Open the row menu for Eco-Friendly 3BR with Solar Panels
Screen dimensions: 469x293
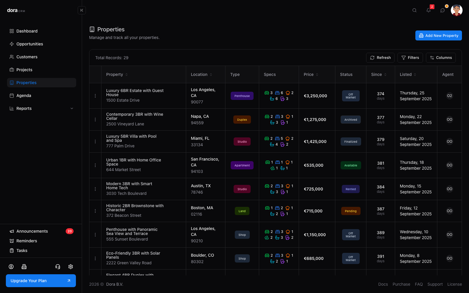coord(95,258)
